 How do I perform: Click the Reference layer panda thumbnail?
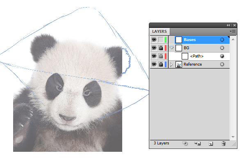[179, 64]
